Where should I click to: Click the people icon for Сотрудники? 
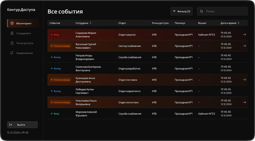12,33
